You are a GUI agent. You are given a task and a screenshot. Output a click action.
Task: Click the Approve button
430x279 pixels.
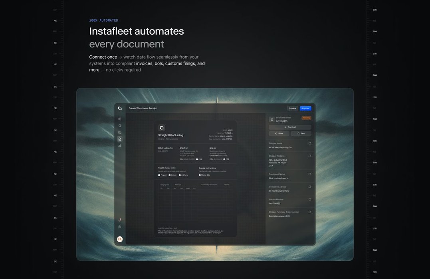pyautogui.click(x=305, y=108)
